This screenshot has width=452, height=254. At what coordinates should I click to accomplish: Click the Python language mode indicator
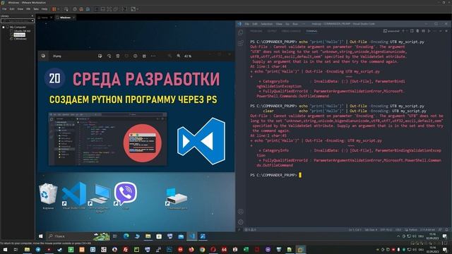point(413,230)
